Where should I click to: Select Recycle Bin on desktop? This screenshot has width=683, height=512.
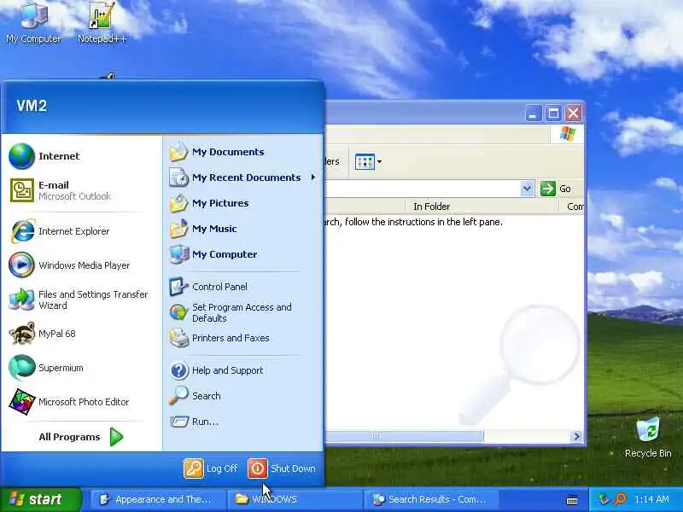point(648,437)
